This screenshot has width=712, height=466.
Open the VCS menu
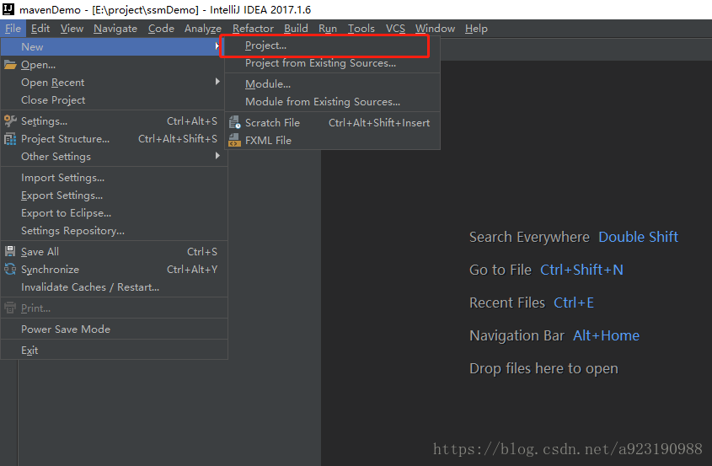395,29
